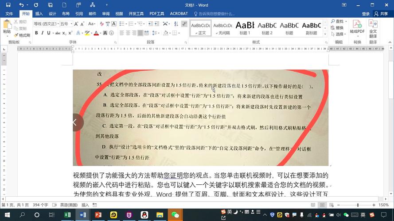Viewport: 394px width, 221px height.
Task: Open the Bullets list dropdown arrow
Action: 125,24
